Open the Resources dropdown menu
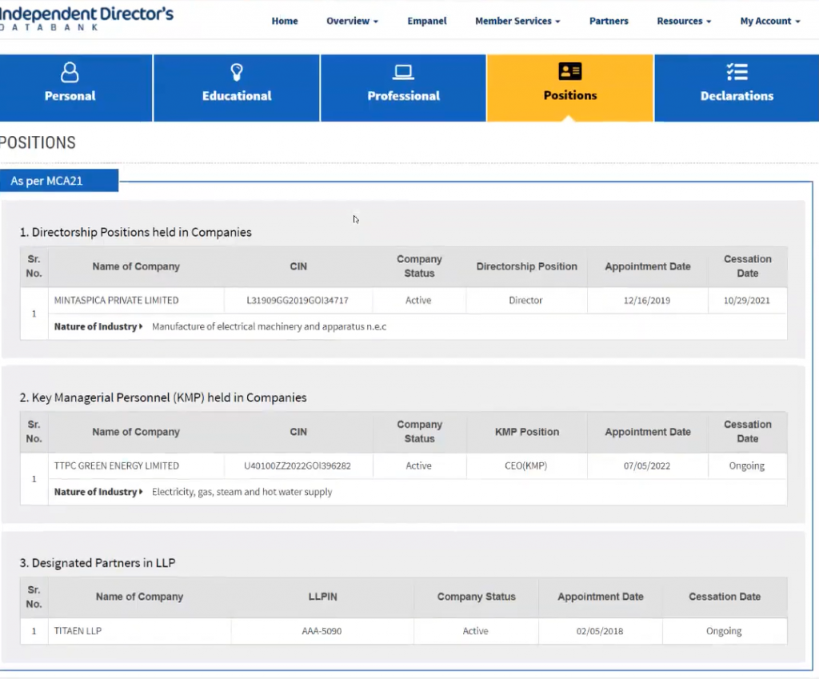819x679 pixels. [x=684, y=22]
